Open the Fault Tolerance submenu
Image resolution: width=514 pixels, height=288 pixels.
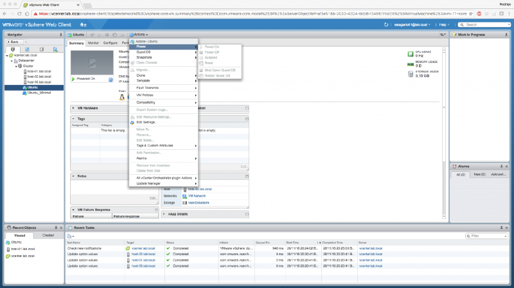pos(164,87)
